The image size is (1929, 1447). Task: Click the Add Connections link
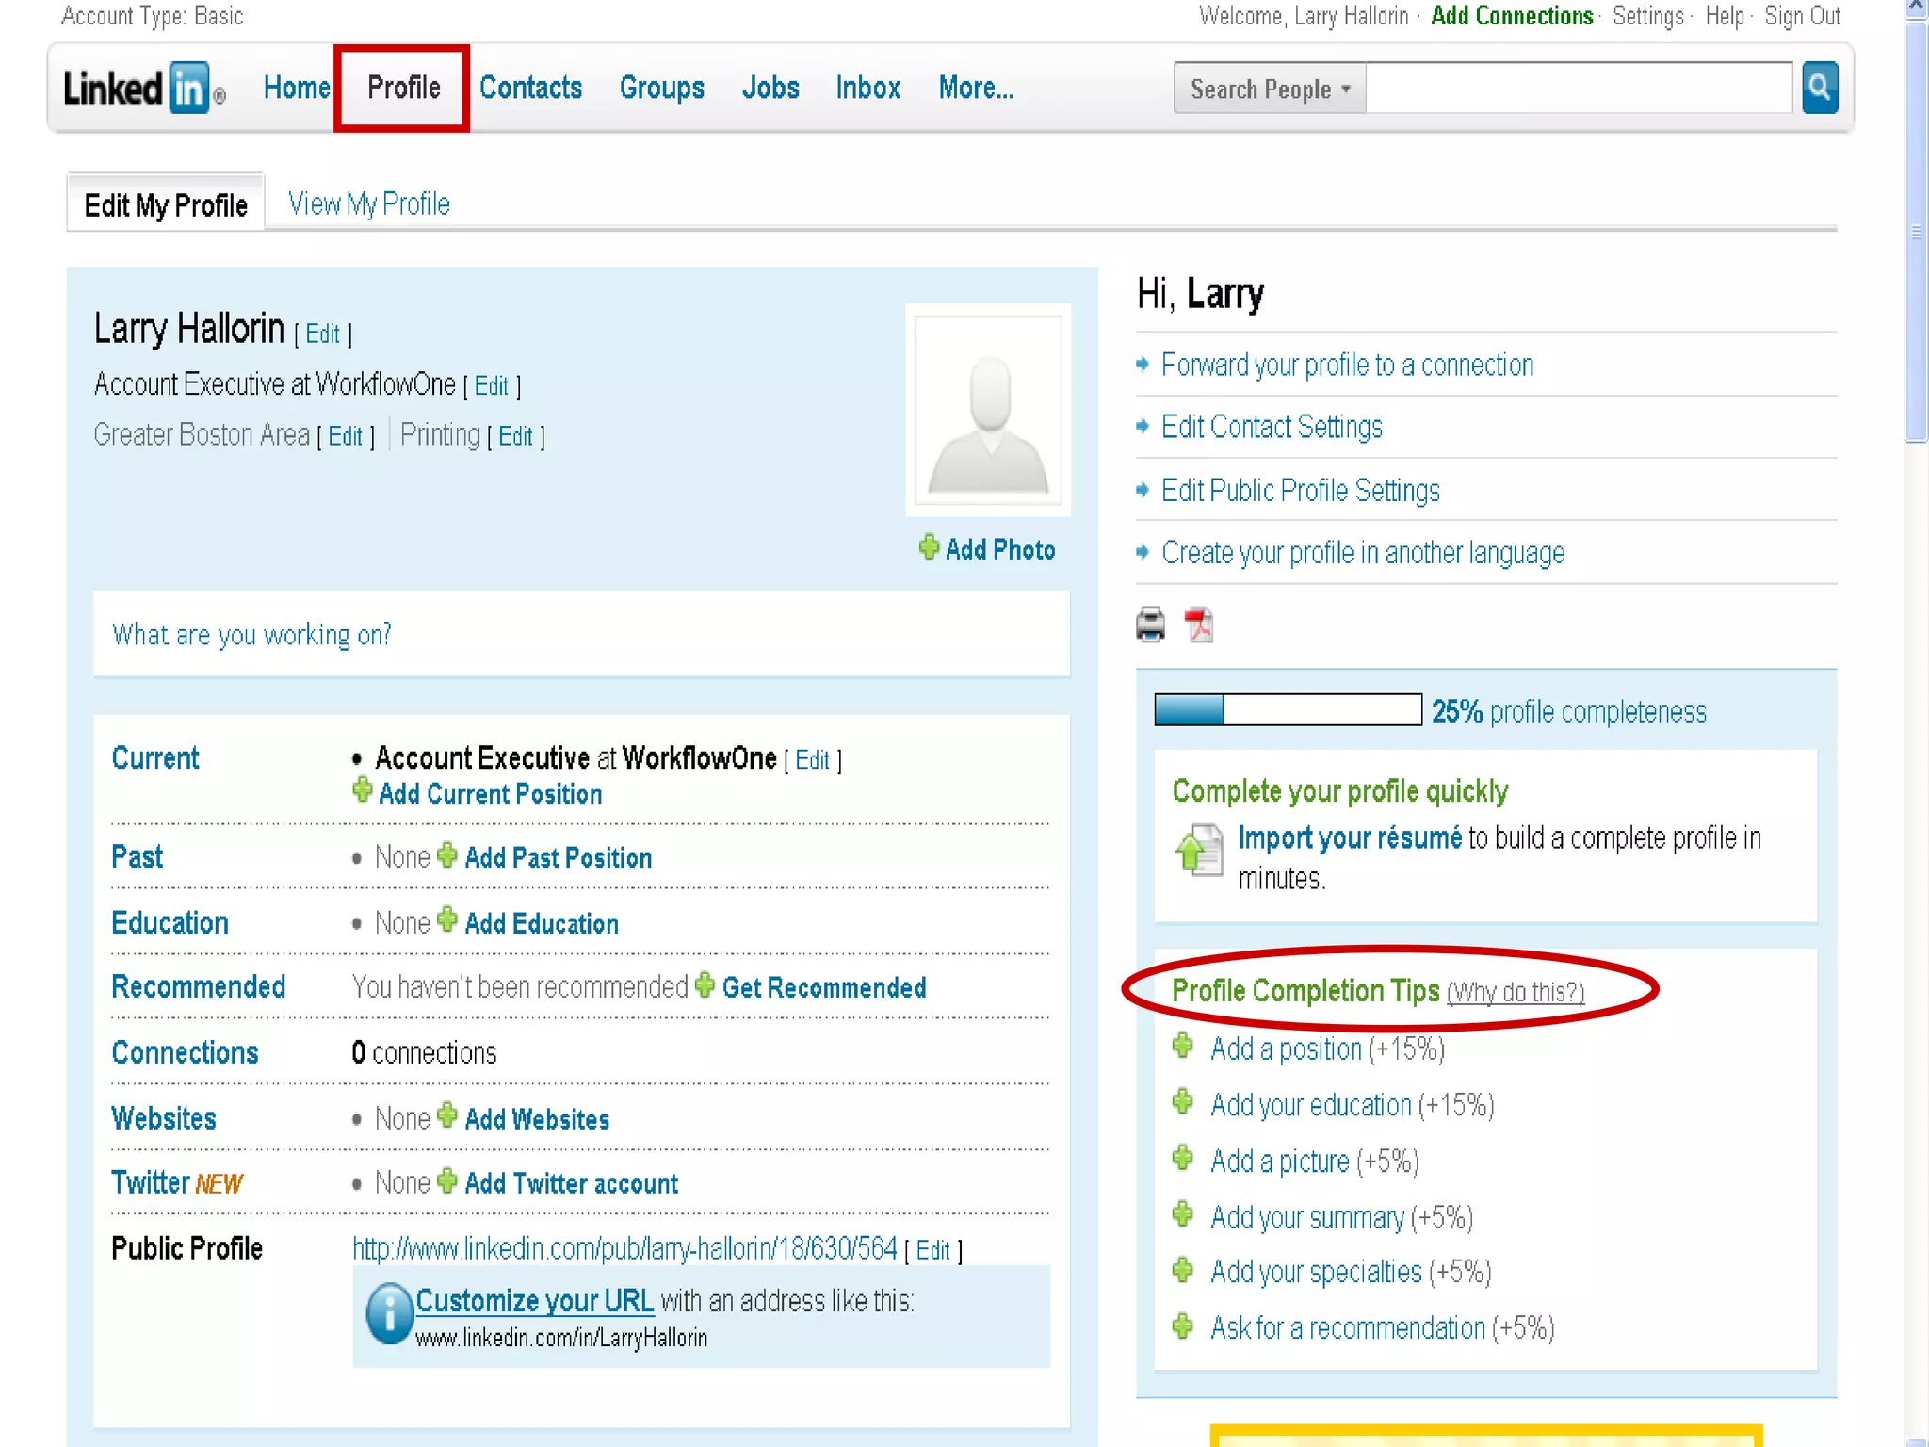[x=1511, y=16]
